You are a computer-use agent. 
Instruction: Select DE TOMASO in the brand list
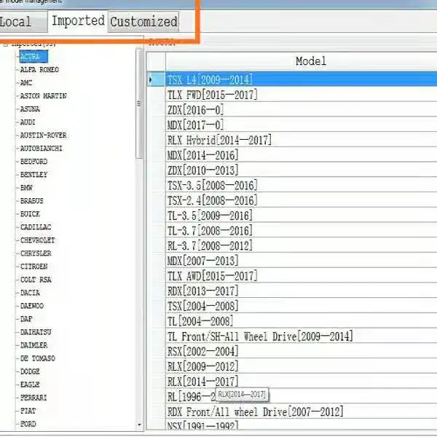coord(37,358)
